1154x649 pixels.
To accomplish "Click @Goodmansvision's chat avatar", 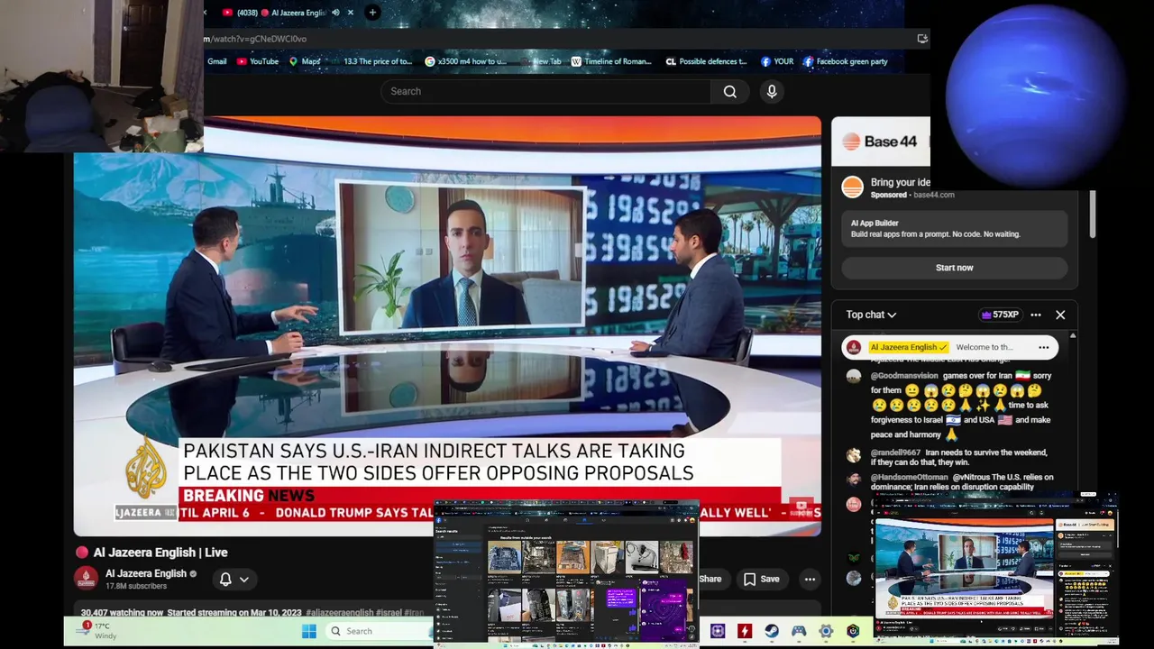I will click(854, 377).
